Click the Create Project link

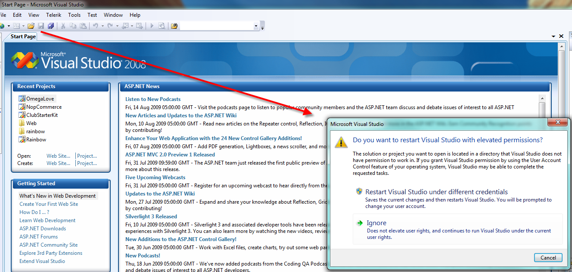coord(87,163)
